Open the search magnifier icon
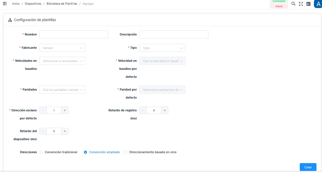Viewport: 322px width, 172px height. pos(293,4)
